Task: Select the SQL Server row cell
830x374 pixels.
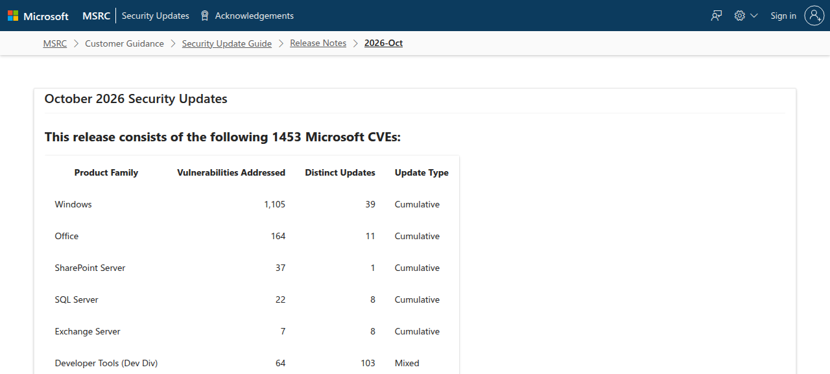Action: point(77,299)
